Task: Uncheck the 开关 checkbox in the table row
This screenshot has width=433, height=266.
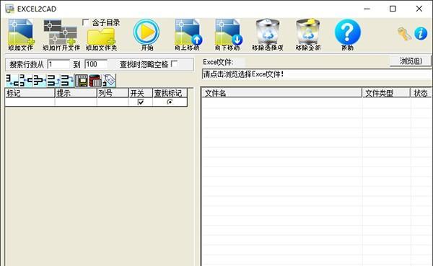Action: 141,102
